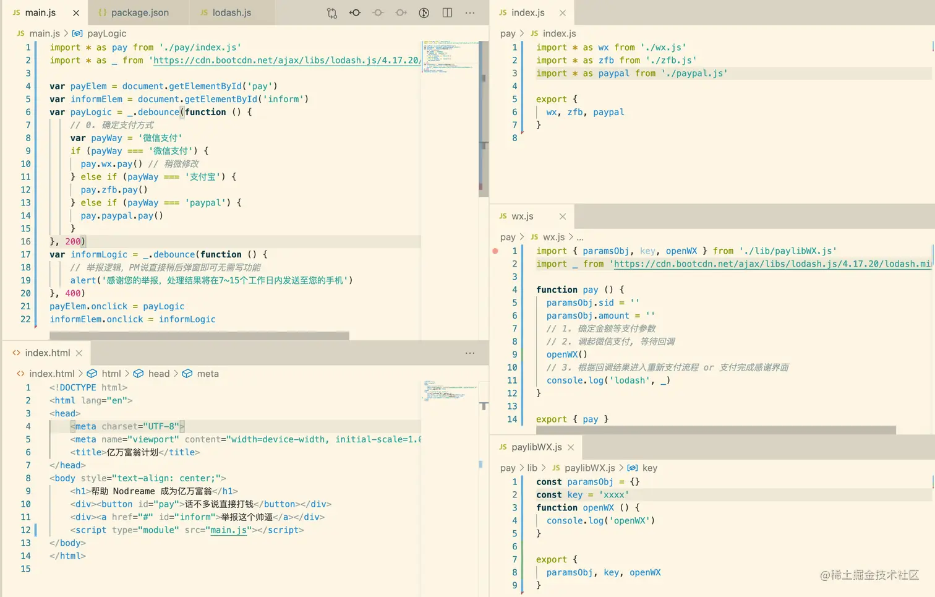935x597 pixels.
Task: Close the paylibWX.js tab
Action: coord(571,447)
